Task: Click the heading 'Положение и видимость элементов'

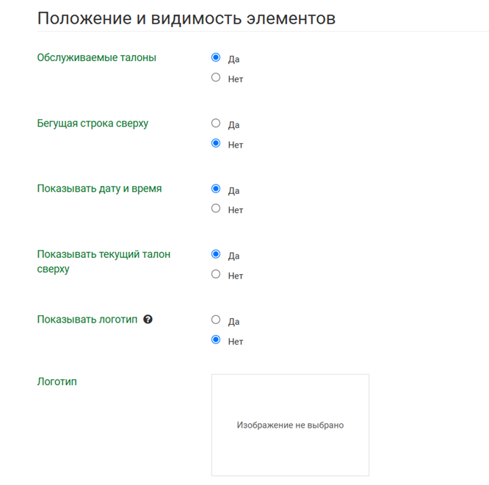Action: pyautogui.click(x=186, y=18)
